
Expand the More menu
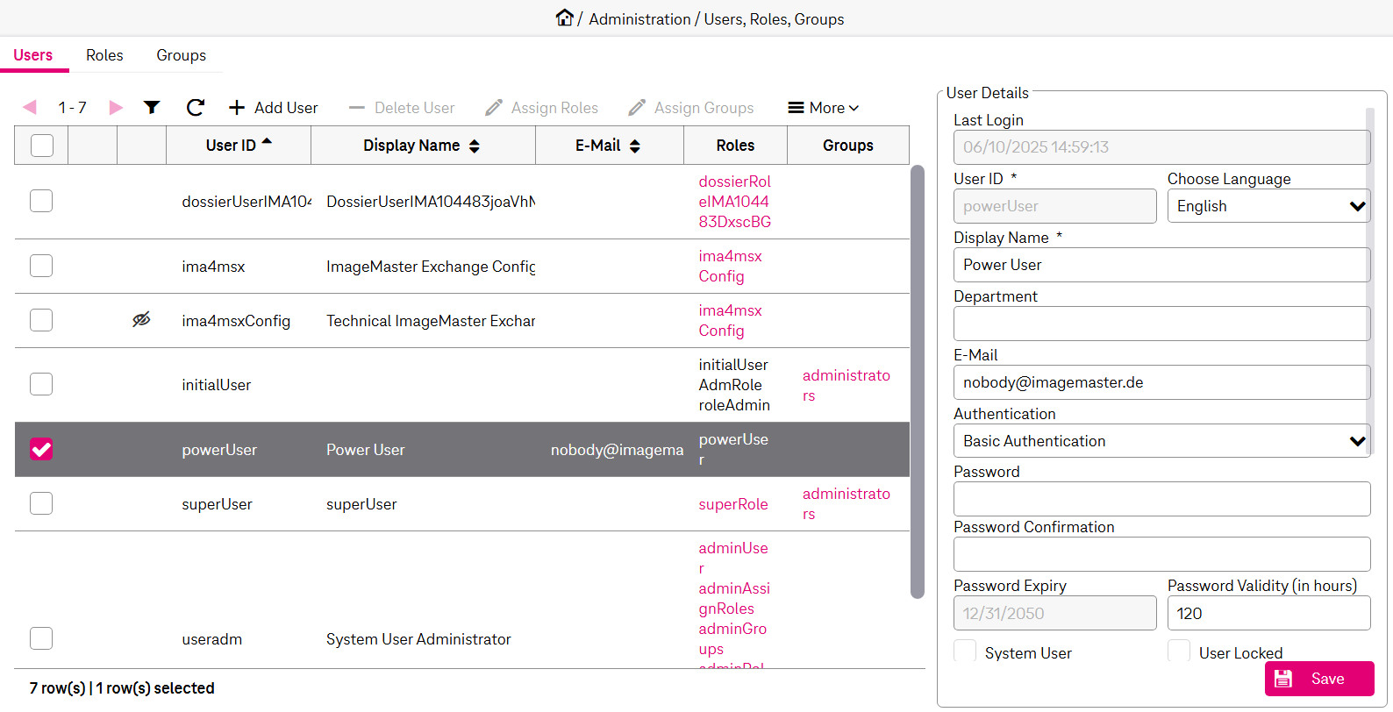(824, 108)
